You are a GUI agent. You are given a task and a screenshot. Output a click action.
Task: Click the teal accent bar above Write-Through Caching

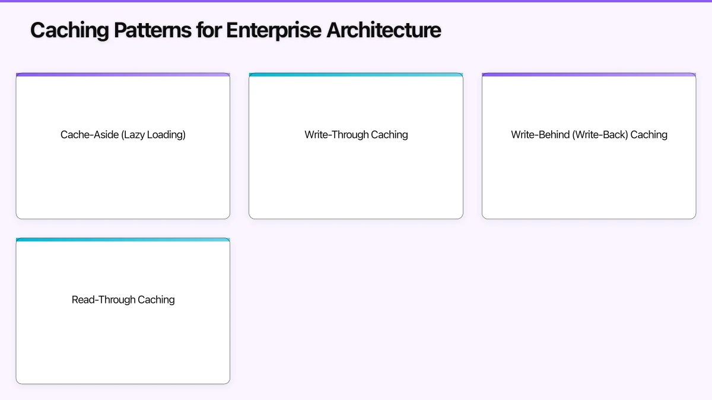pos(356,74)
